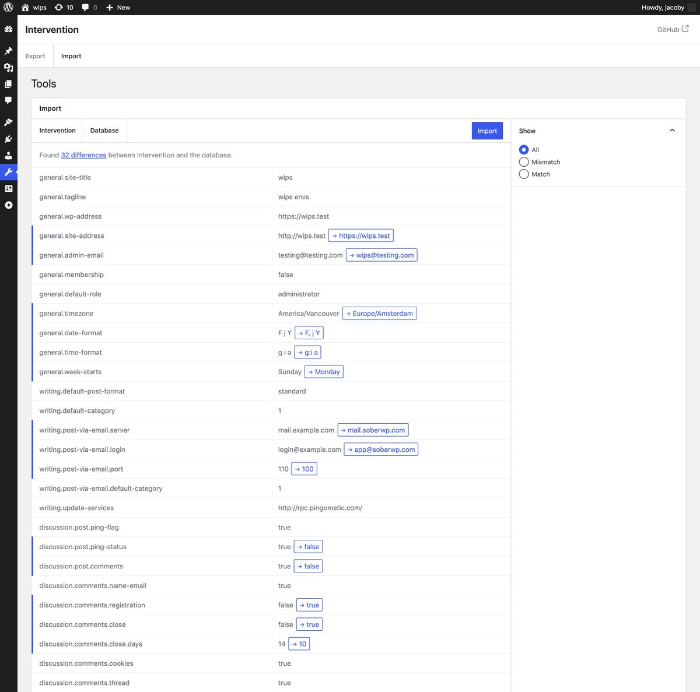Select the testing@testing.com value
The image size is (700, 692).
pyautogui.click(x=310, y=255)
